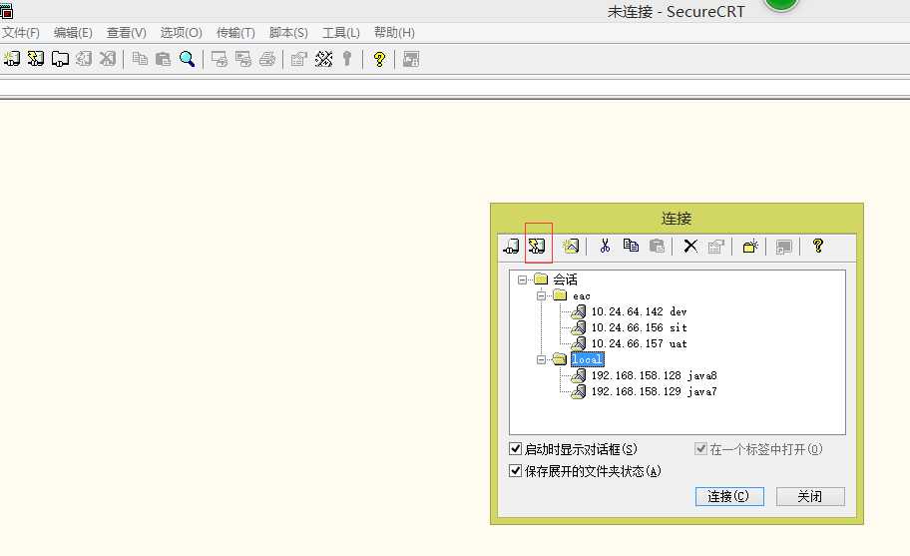Select session 10.24.66.156 sit

coord(639,327)
